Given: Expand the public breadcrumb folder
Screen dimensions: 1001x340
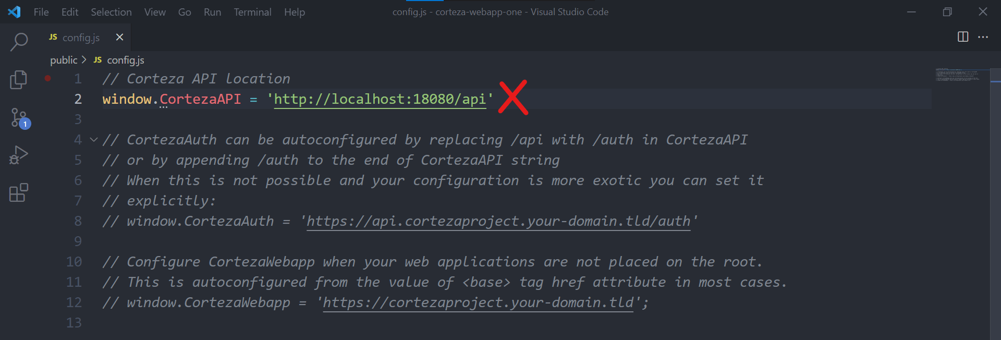Looking at the screenshot, I should point(64,60).
